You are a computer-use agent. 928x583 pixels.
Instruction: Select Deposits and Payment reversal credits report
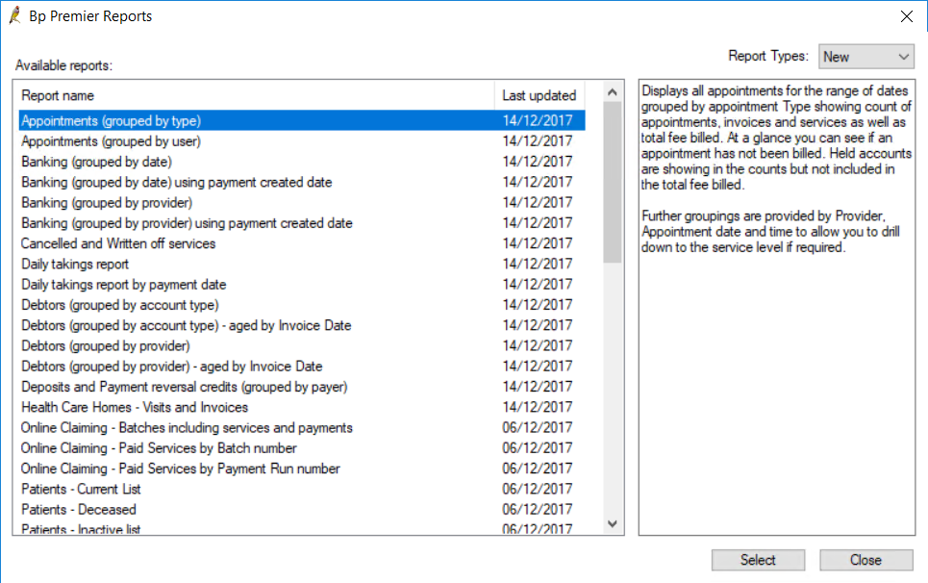pos(302,387)
